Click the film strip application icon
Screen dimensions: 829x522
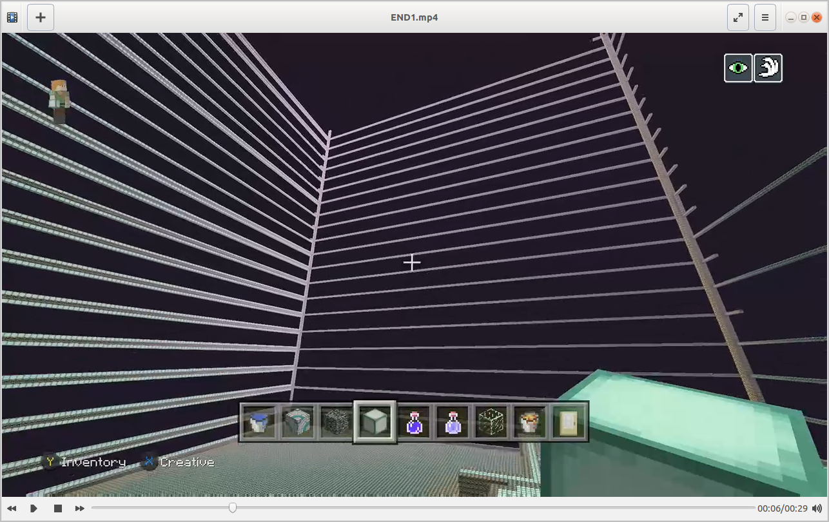(12, 17)
